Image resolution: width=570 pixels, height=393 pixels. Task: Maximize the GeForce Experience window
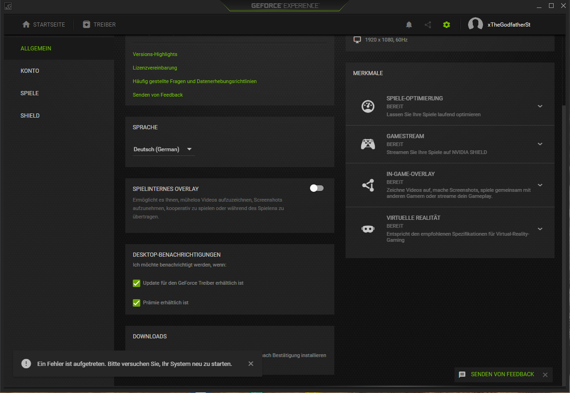551,6
